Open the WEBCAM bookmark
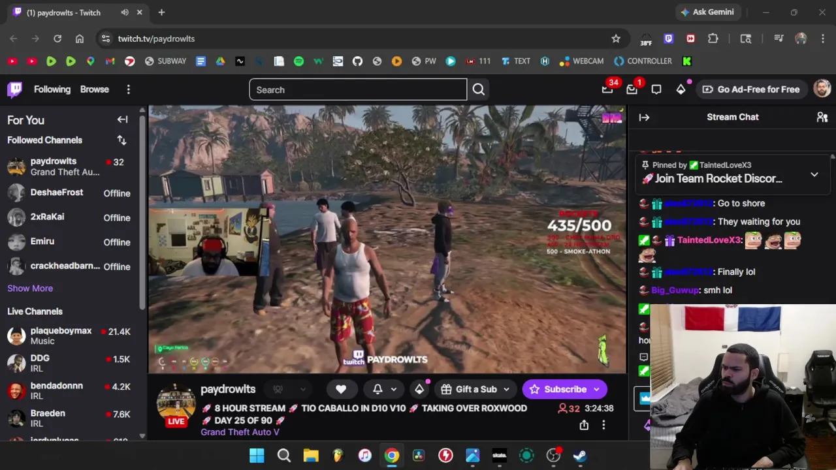Screen dimensions: 836x470 [581, 61]
